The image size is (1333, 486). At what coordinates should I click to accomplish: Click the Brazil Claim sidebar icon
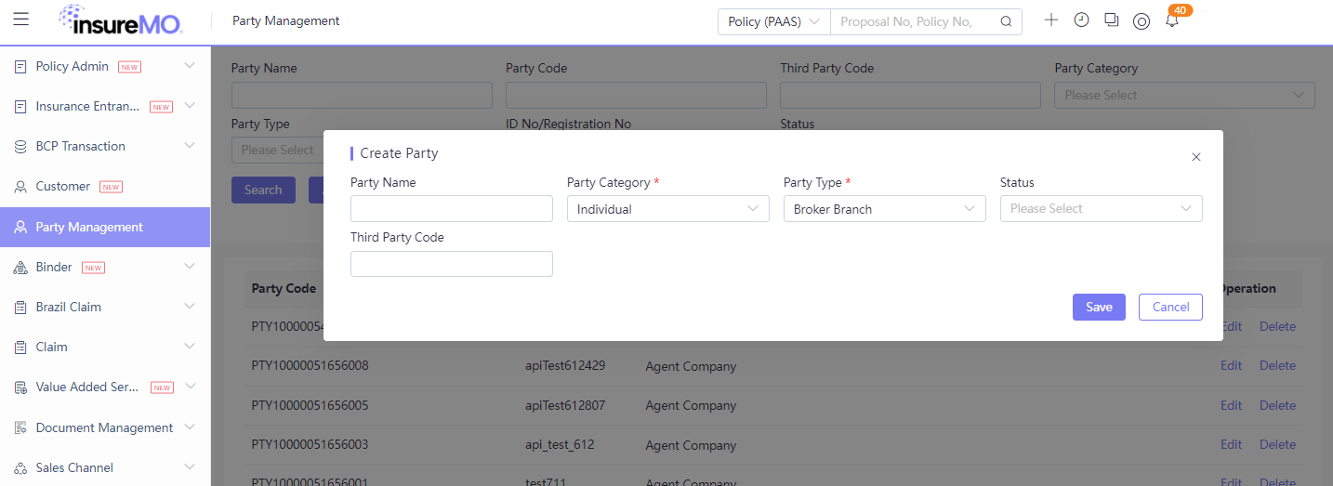(20, 308)
